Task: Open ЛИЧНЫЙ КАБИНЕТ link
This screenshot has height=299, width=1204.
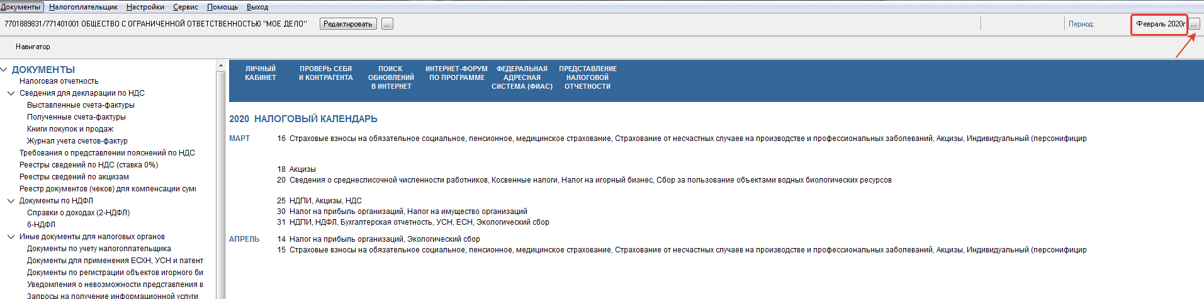Action: click(261, 73)
